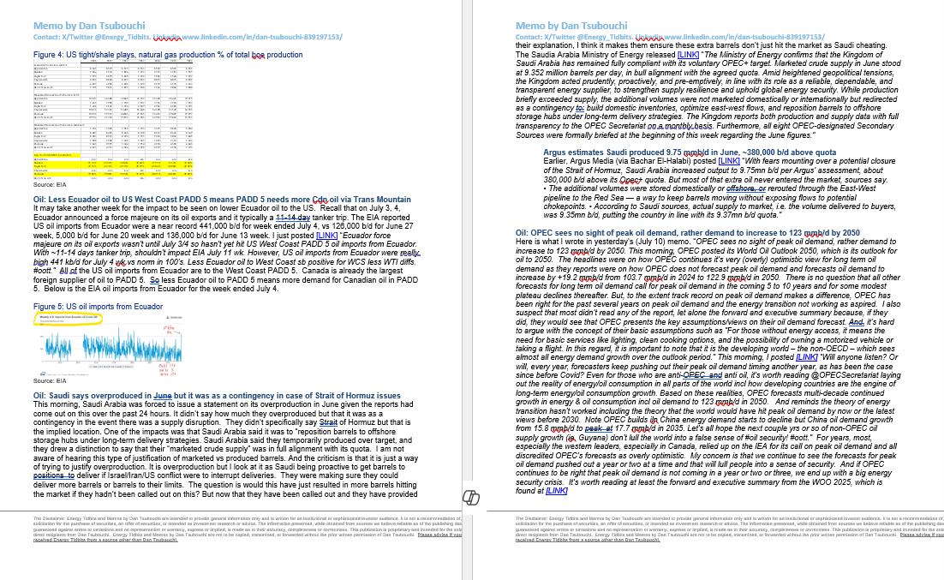944x580 pixels.
Task: Click 'Memo by Dan Tsubouchi' title on left page
Action: (x=89, y=26)
